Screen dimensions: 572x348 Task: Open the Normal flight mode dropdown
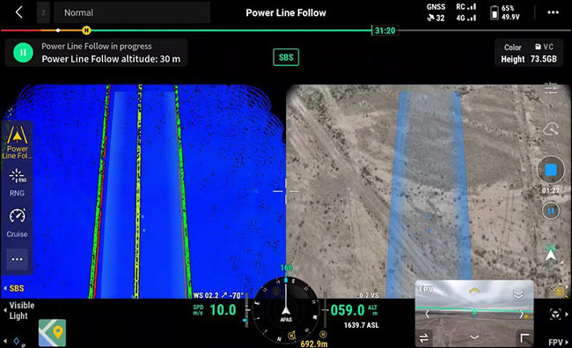tap(132, 13)
